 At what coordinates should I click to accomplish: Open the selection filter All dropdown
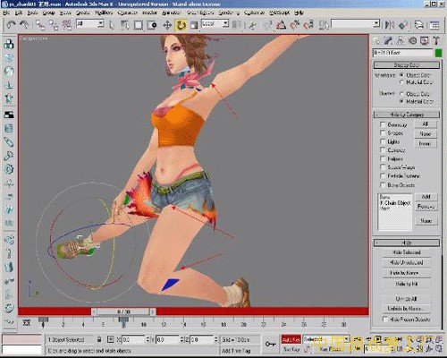[90, 24]
